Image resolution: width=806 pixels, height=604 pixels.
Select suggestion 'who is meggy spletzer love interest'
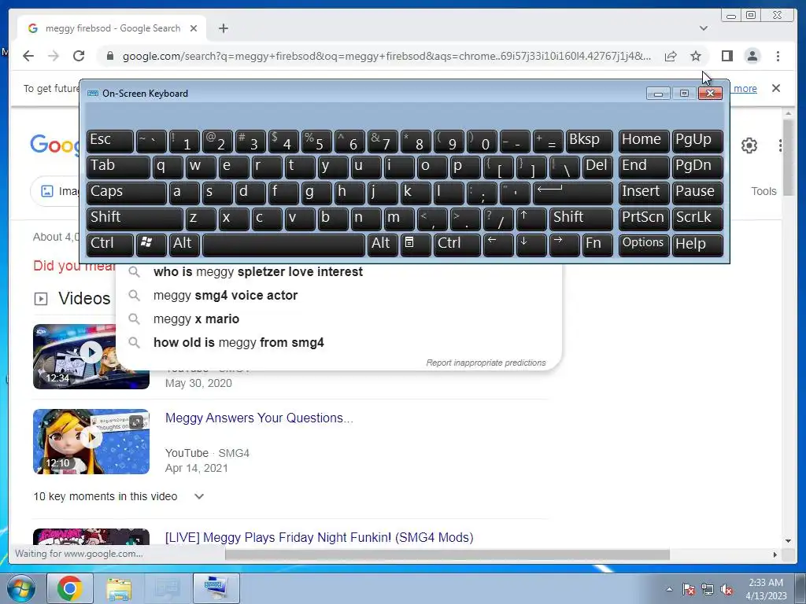coord(338,271)
